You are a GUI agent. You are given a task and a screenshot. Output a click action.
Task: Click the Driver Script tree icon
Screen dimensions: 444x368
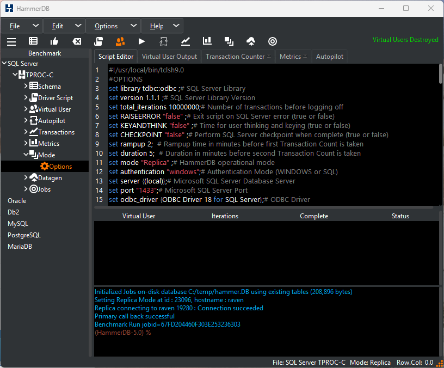pos(34,97)
